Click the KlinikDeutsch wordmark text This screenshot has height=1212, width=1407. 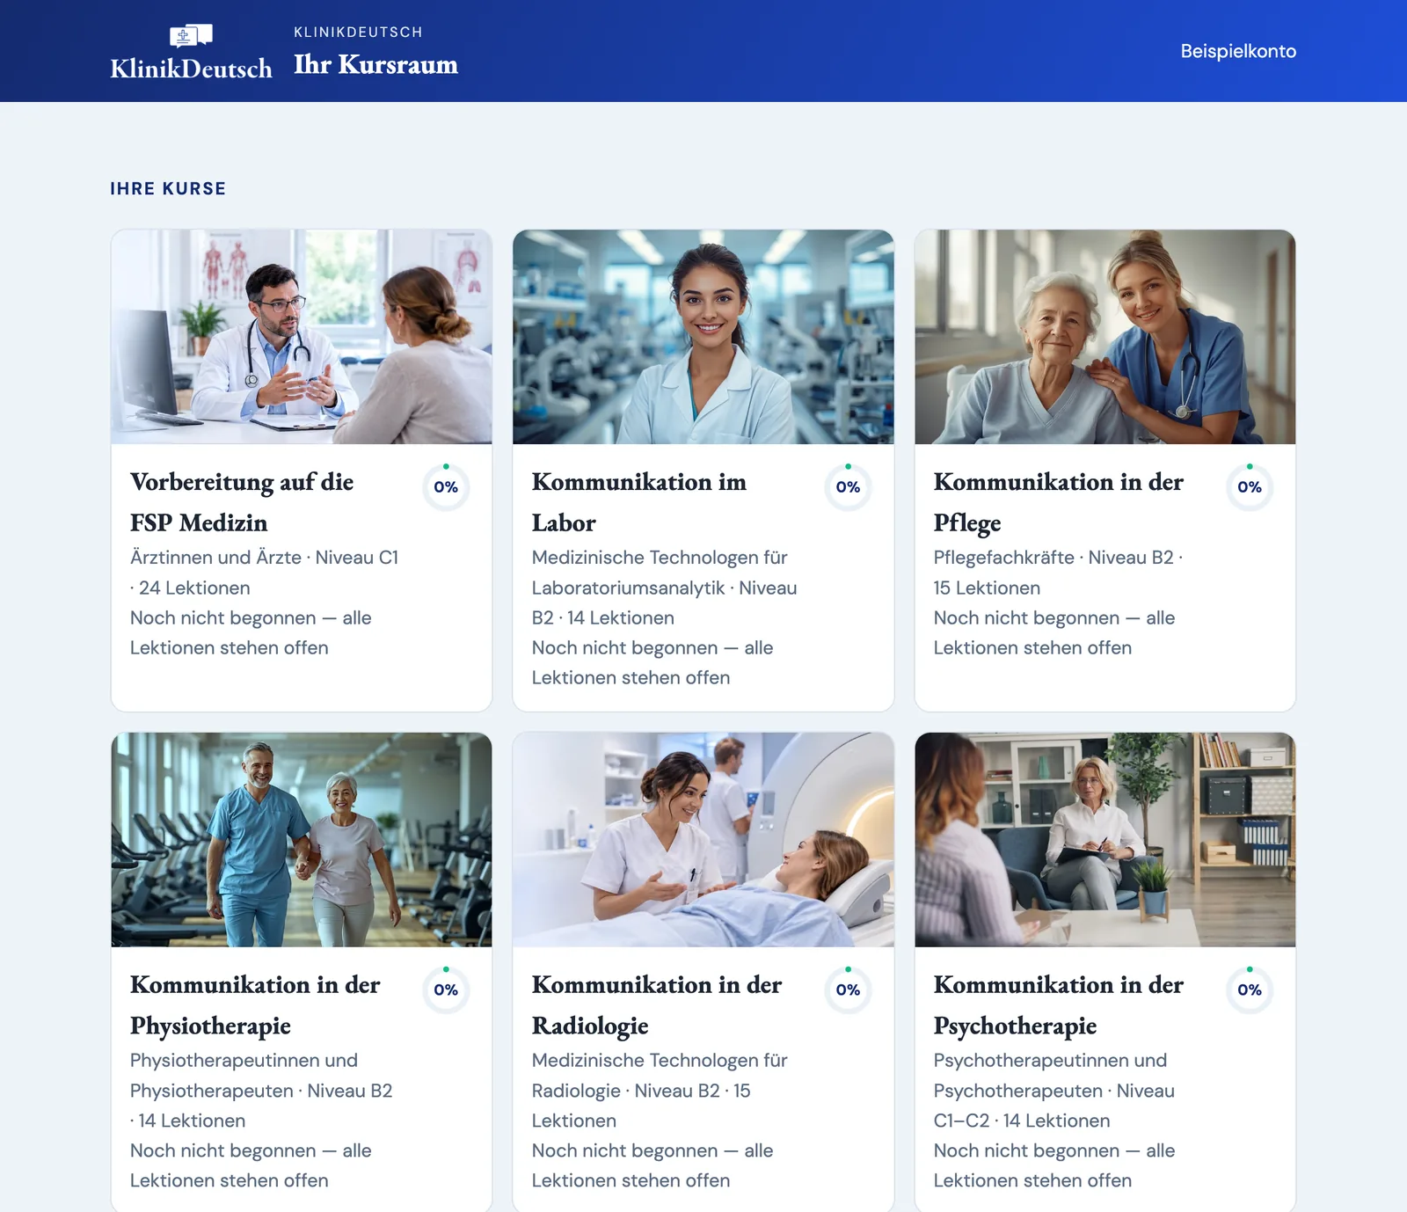click(191, 68)
